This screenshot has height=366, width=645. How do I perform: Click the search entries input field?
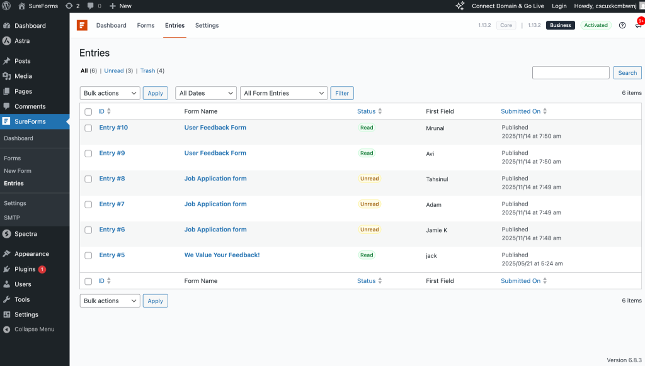click(570, 72)
